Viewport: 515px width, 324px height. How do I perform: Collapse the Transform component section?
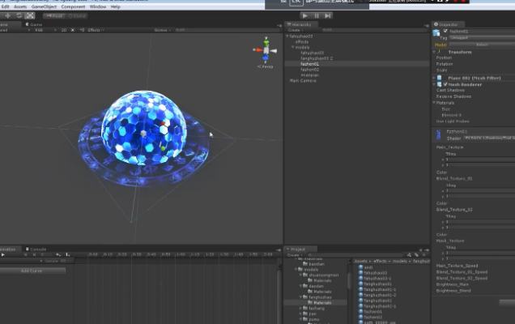(435, 51)
